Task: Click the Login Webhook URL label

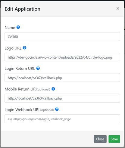Action: (23, 110)
